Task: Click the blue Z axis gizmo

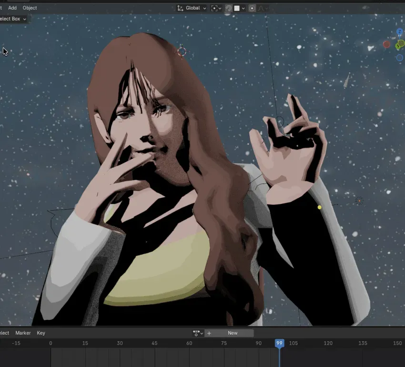Action: click(x=400, y=32)
